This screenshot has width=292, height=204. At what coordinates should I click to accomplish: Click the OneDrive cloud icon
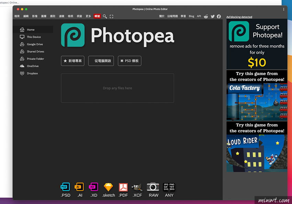(22, 66)
